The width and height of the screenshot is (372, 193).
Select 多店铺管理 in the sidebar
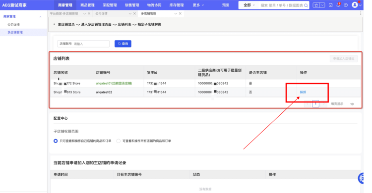pos(15,32)
